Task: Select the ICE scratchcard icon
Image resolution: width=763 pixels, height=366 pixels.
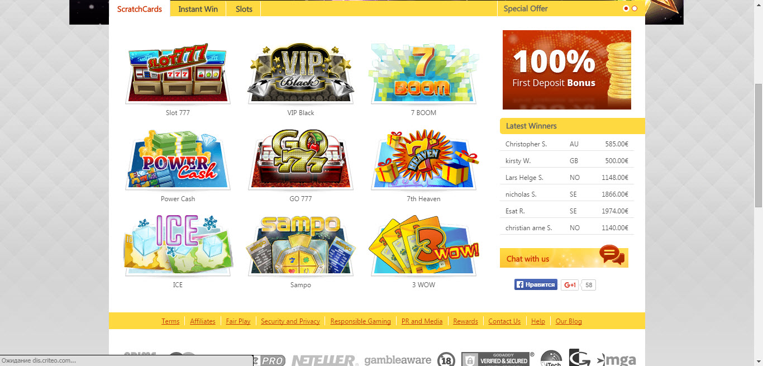Action: tap(178, 246)
